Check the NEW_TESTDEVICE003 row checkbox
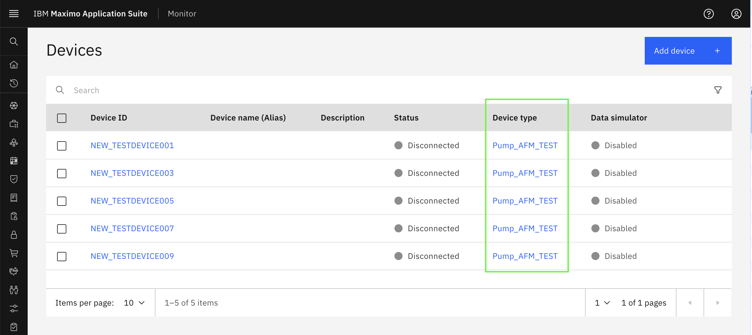752x335 pixels. click(x=62, y=173)
